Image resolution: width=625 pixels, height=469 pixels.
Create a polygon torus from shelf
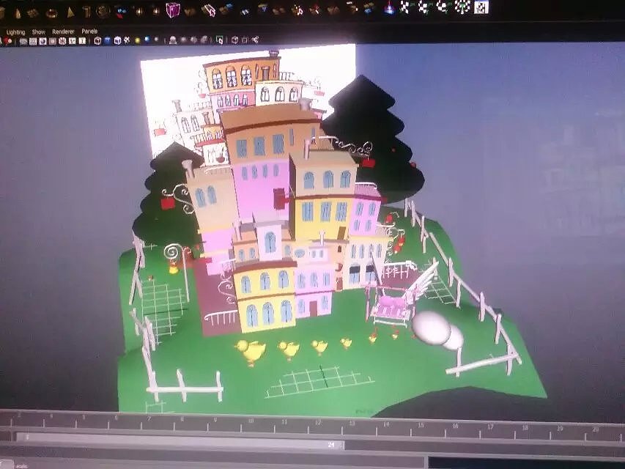[x=51, y=14]
